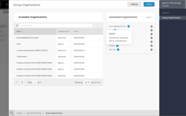This screenshot has width=186, height=116.
Task: Open Groups breadcrumb link
Action: 19,113
